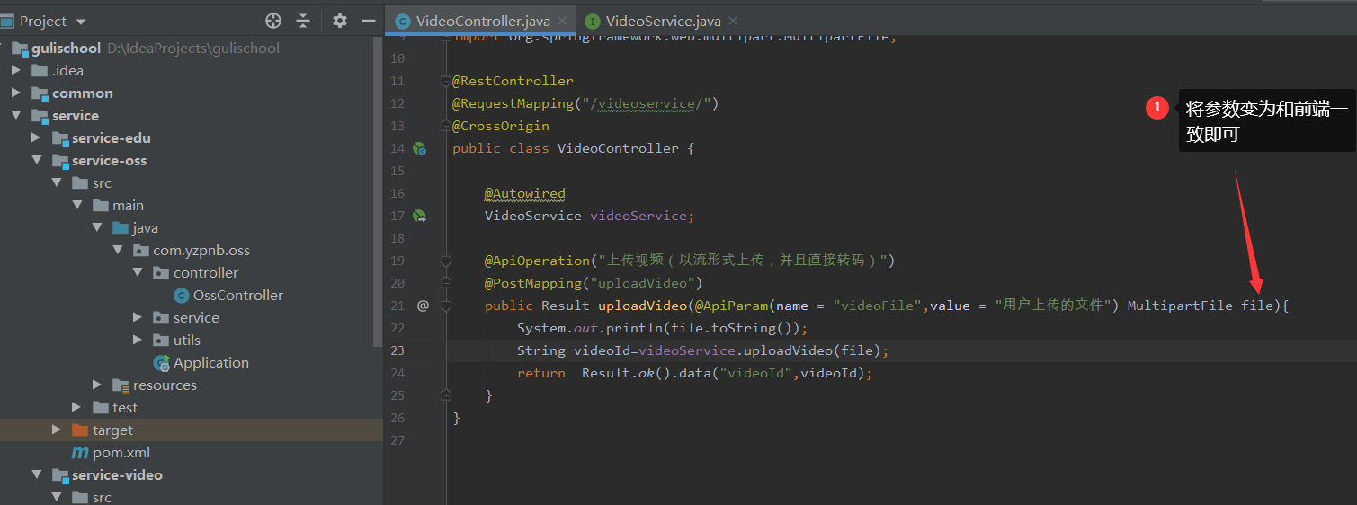Open pom.xml under service-oss

pyautogui.click(x=121, y=452)
